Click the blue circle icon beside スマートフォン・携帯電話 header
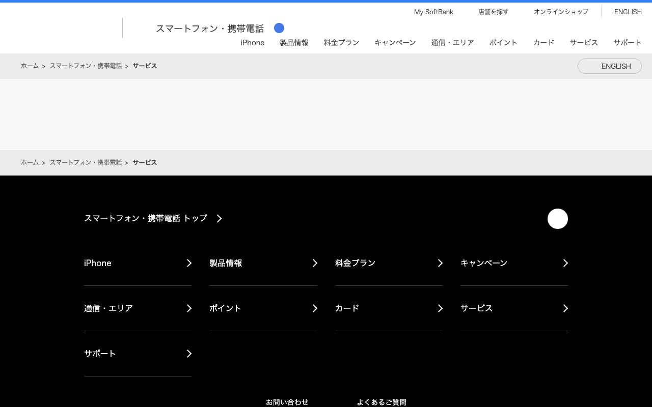 279,28
